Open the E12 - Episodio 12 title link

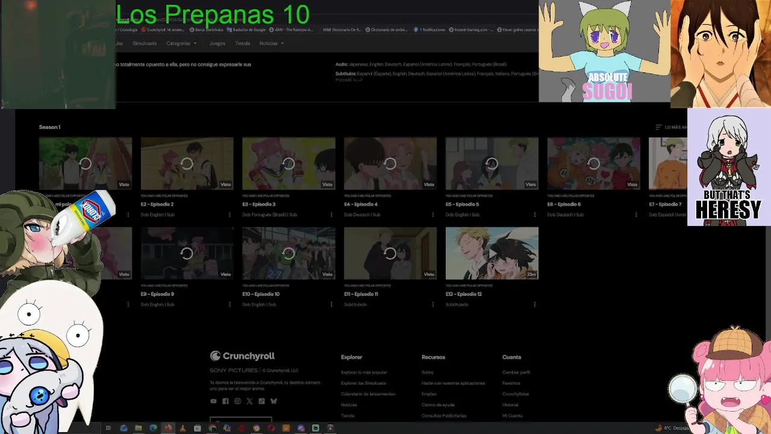464,294
